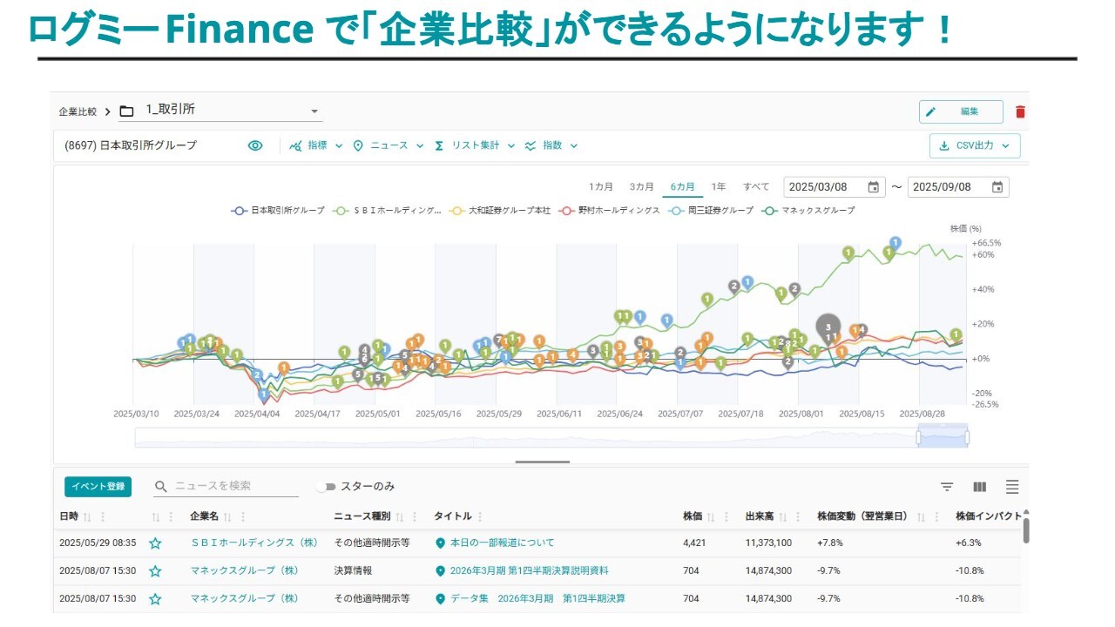Screen dimensions: 1115x627
Task: Click the panel resize handle below chart
Action: [542, 462]
